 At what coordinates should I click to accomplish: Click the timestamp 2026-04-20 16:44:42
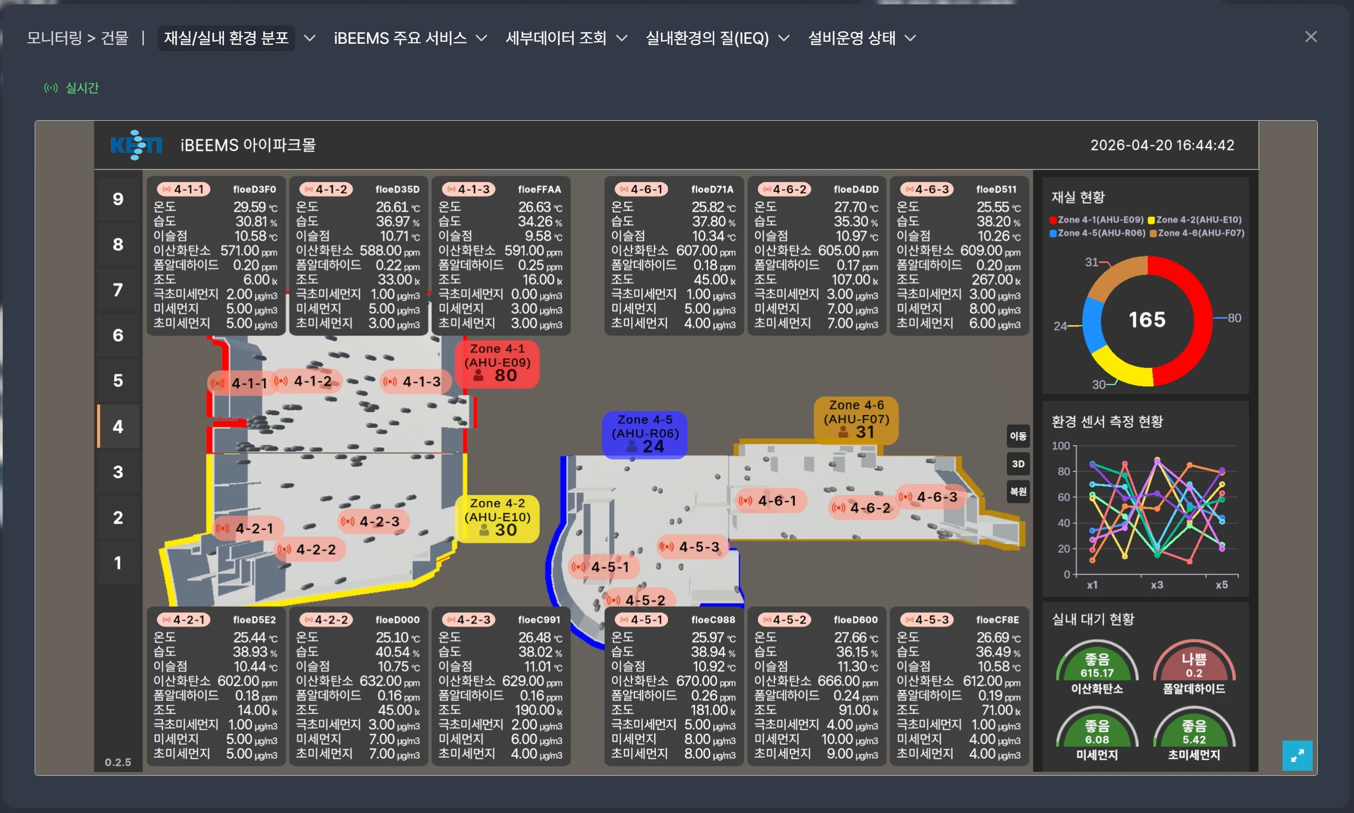[1162, 145]
